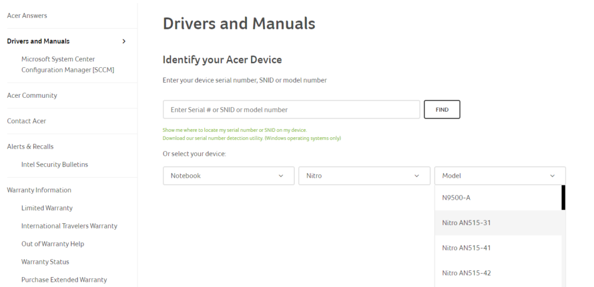Screen dimensions: 594x287
Task: Open the Notebook category dropdown
Action: (228, 176)
